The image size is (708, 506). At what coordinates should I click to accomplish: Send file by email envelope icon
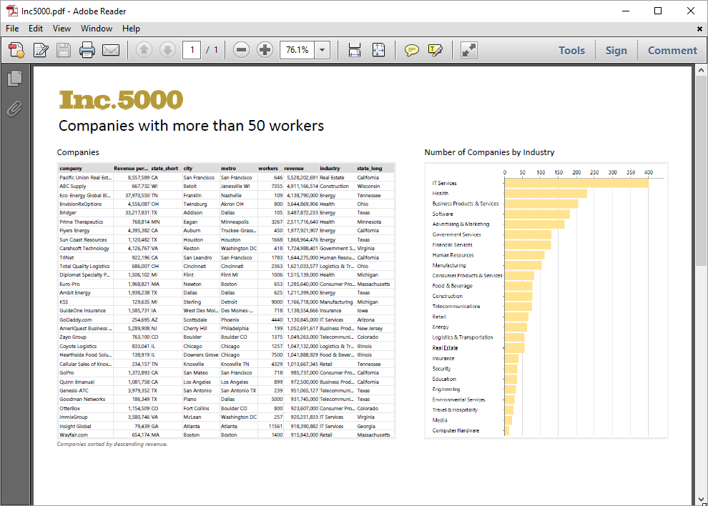click(x=111, y=50)
